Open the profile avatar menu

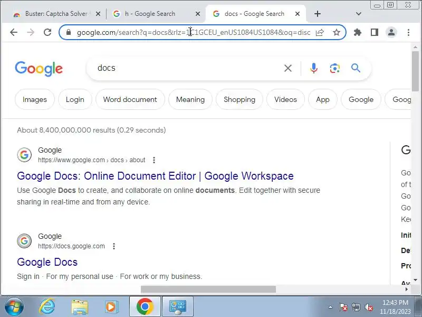point(391,32)
